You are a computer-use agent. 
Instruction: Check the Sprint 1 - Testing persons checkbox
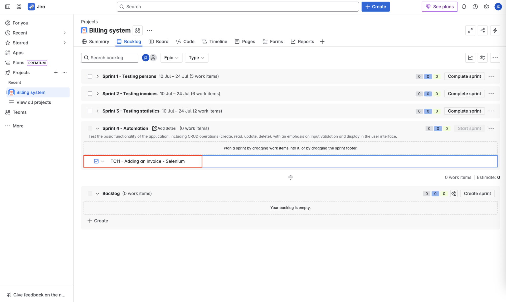(90, 76)
